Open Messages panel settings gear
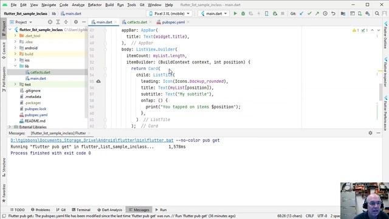The width and height of the screenshot is (389, 219). 370,133
